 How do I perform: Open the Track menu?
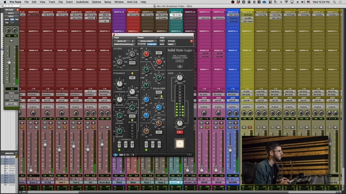coord(52,2)
